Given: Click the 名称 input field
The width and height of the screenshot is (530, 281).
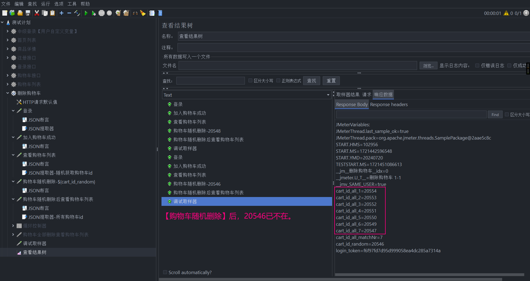Looking at the screenshot, I should (x=354, y=36).
